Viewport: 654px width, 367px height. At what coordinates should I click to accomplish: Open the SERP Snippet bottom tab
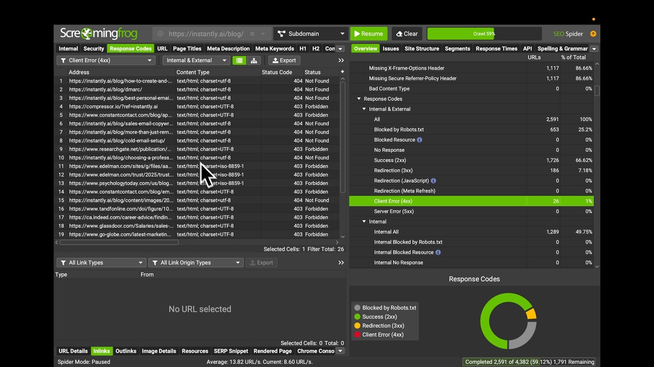pyautogui.click(x=231, y=351)
